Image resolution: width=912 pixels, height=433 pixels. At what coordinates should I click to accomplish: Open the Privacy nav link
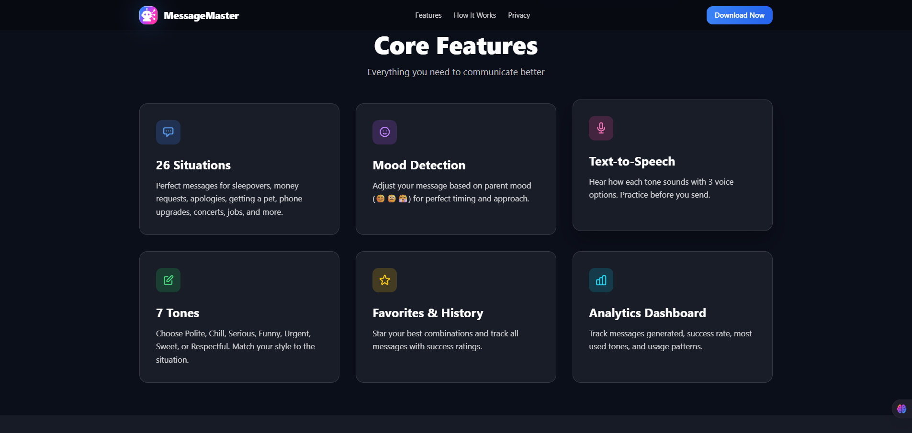click(x=519, y=15)
